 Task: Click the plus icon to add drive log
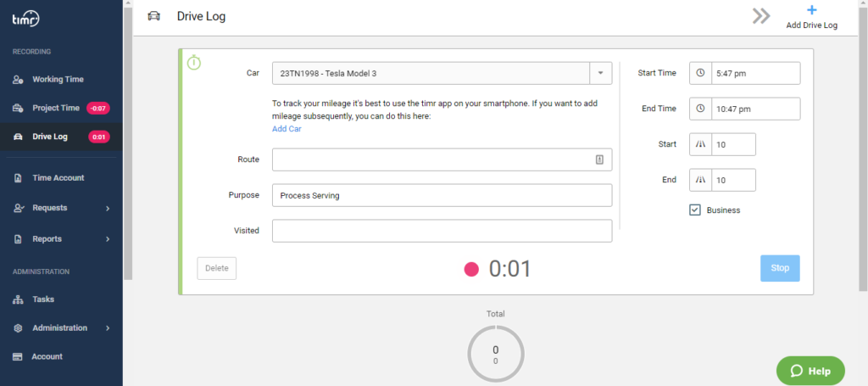coord(811,10)
